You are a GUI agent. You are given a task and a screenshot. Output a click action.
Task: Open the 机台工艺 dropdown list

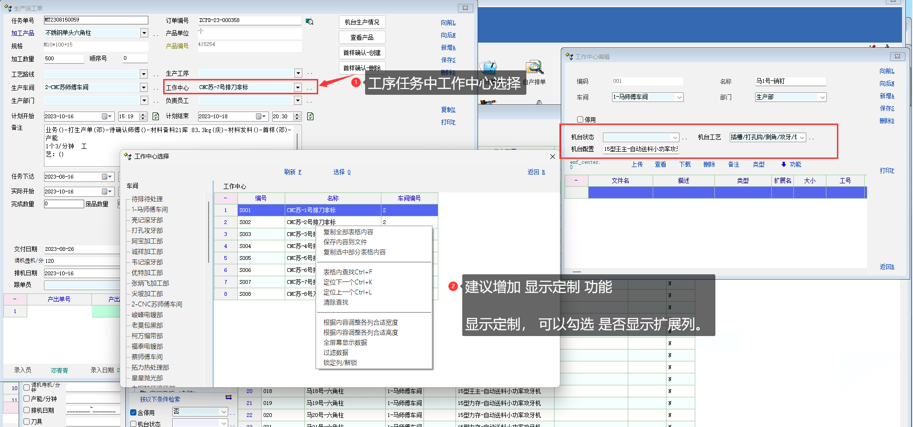pyautogui.click(x=802, y=137)
